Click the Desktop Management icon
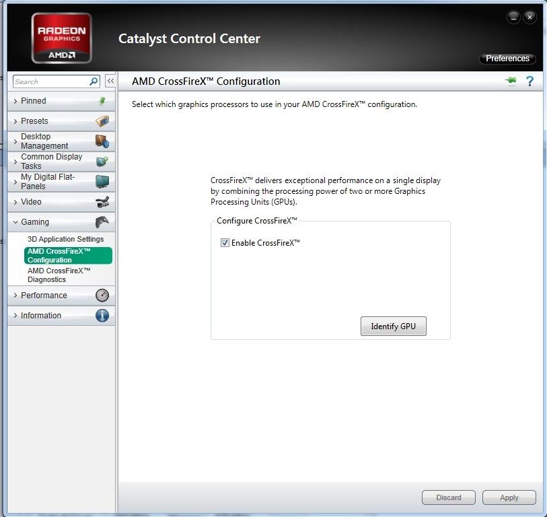This screenshot has width=547, height=517. [x=102, y=141]
